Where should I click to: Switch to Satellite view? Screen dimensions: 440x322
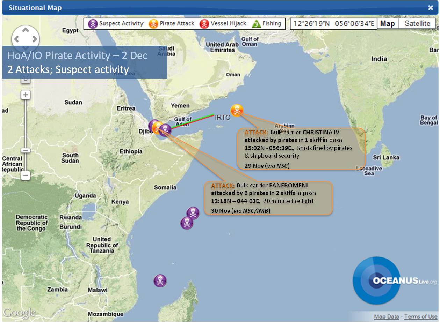[417, 24]
